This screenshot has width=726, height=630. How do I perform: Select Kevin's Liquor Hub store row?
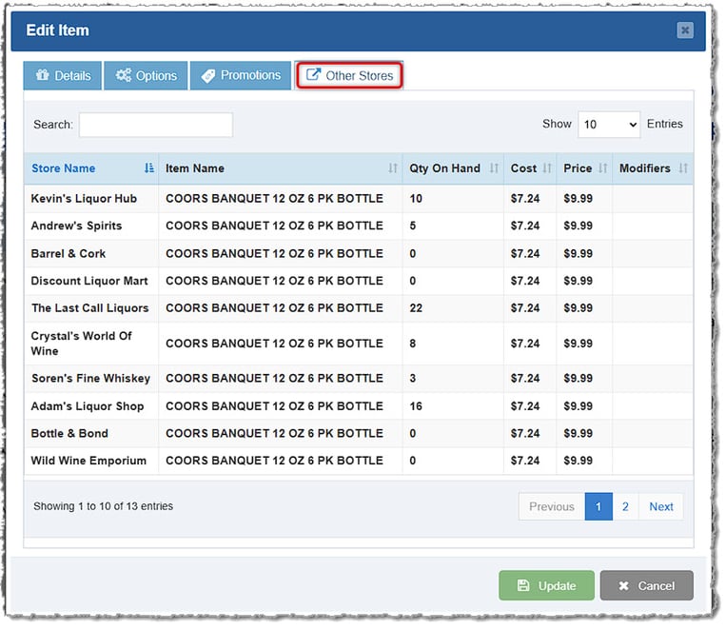coord(359,198)
